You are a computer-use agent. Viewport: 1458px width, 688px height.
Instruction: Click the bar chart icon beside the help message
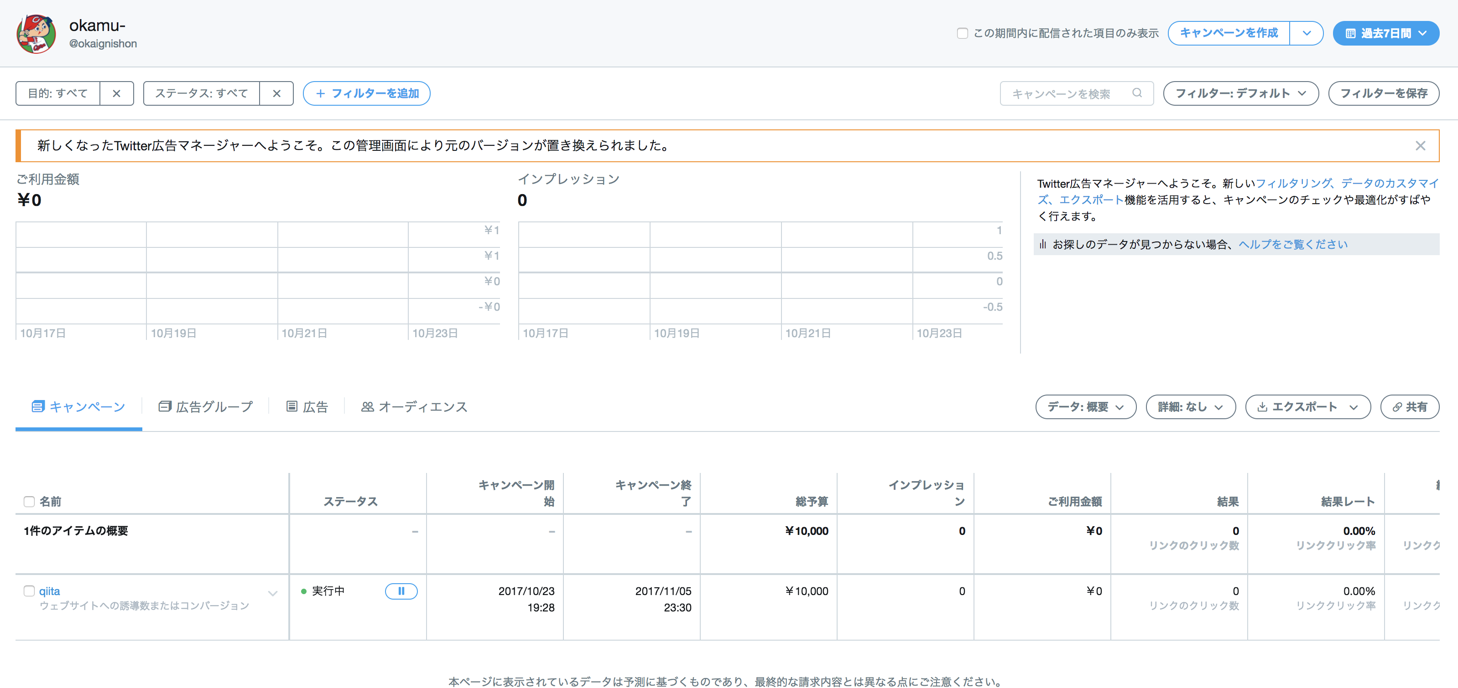click(1043, 244)
